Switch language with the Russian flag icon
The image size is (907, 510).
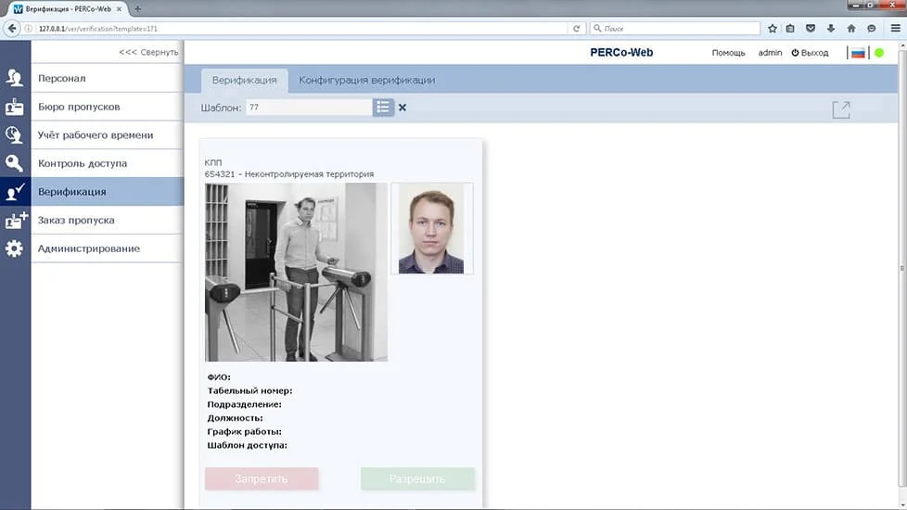[858, 53]
